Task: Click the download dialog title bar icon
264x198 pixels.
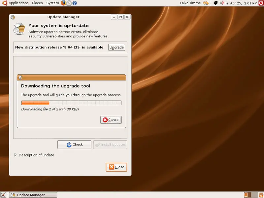Action: click(21, 78)
